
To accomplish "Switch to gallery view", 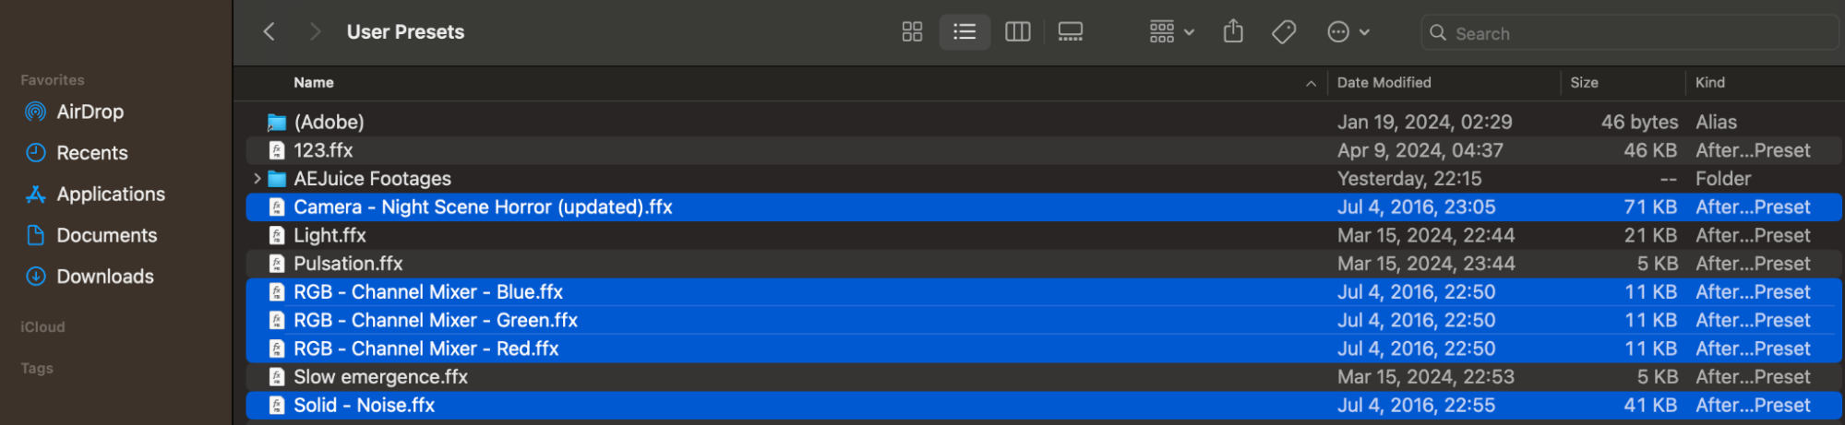I will (1071, 32).
